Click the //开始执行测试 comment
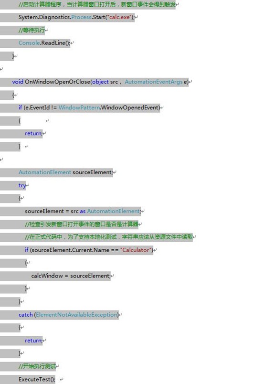 pos(37,366)
